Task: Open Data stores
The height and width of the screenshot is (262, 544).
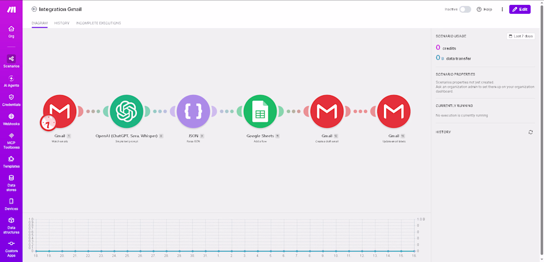Action: [11, 184]
